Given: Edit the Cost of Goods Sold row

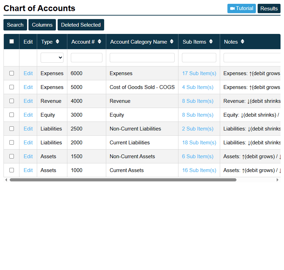Looking at the screenshot, I should tap(28, 87).
